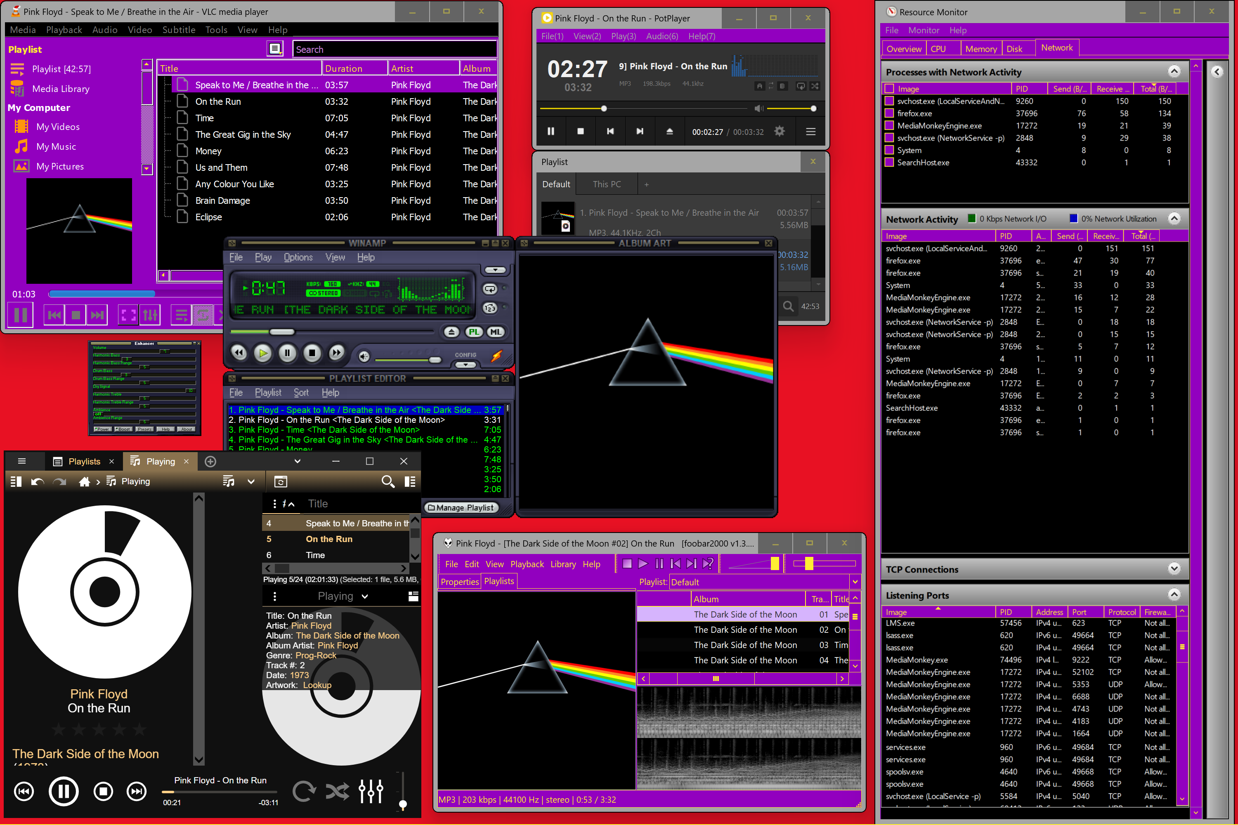The height and width of the screenshot is (825, 1238).
Task: Check the firefox.exe process checkbox
Action: (890, 114)
